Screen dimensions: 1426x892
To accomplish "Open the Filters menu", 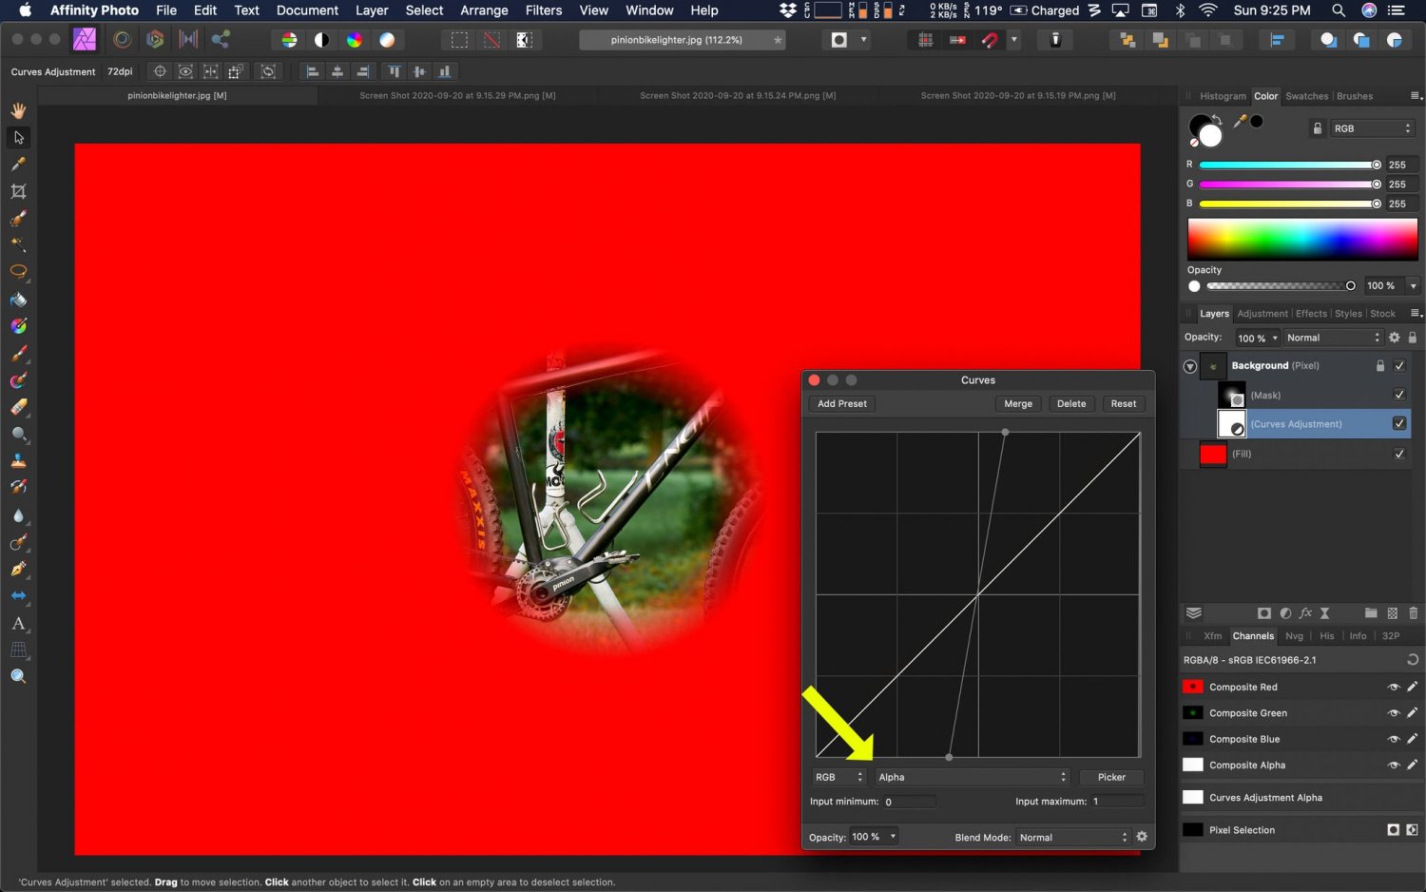I will click(x=543, y=10).
